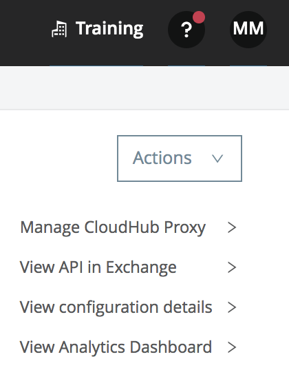Screen dimensions: 289x379
Task: Expand the Actions dropdown chevron
Action: pos(217,158)
